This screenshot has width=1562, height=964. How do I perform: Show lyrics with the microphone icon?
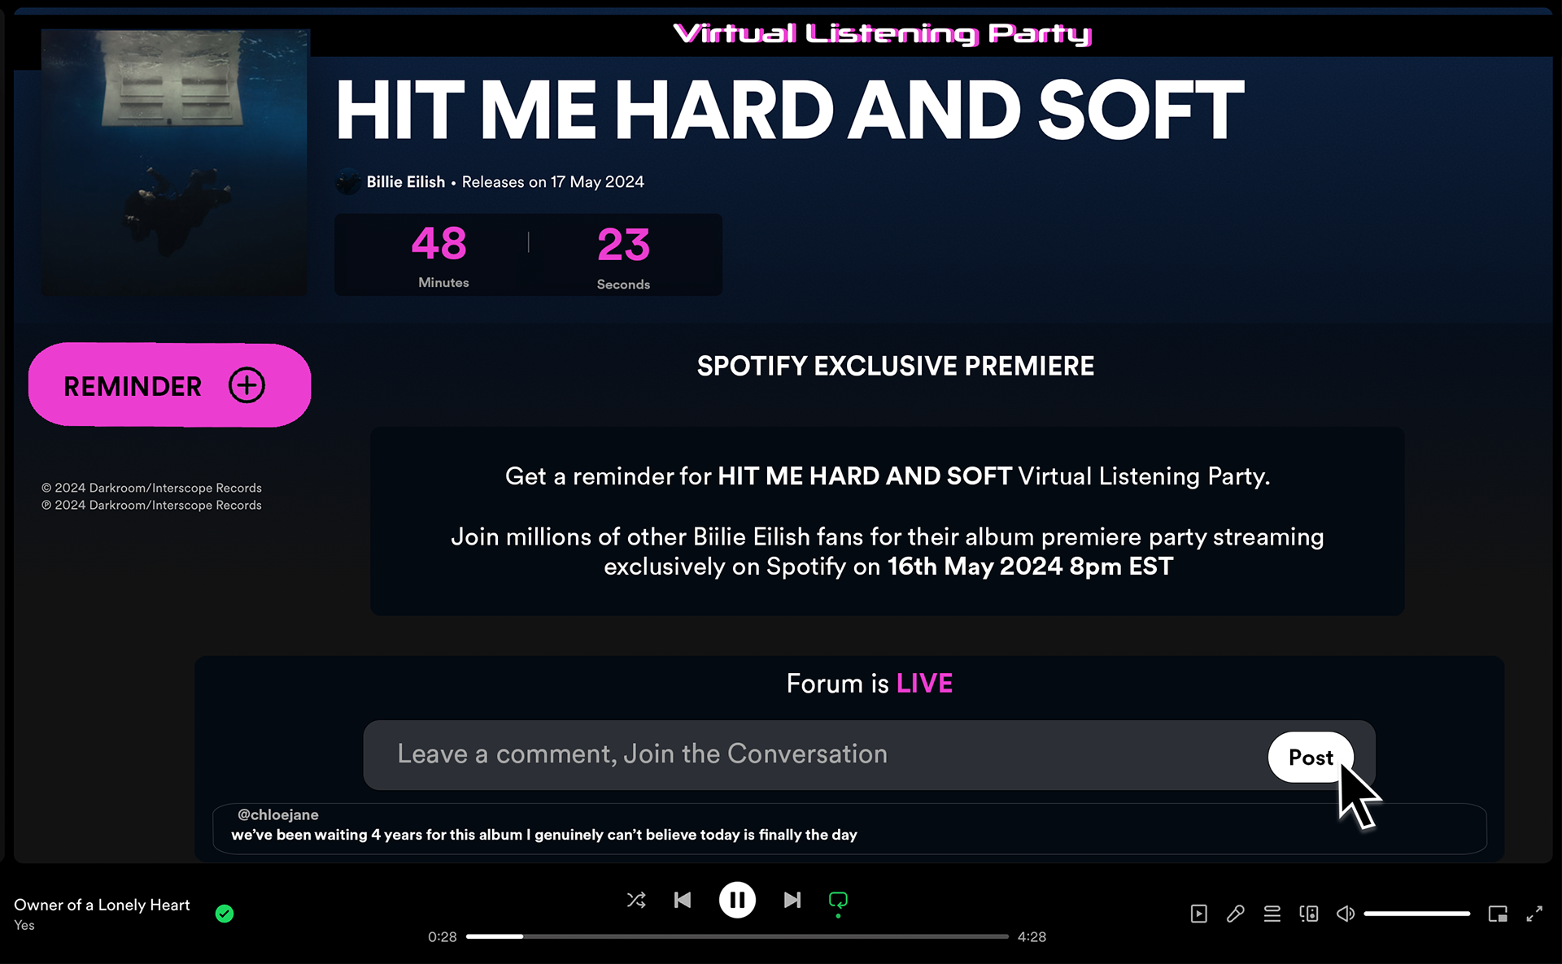coord(1235,914)
